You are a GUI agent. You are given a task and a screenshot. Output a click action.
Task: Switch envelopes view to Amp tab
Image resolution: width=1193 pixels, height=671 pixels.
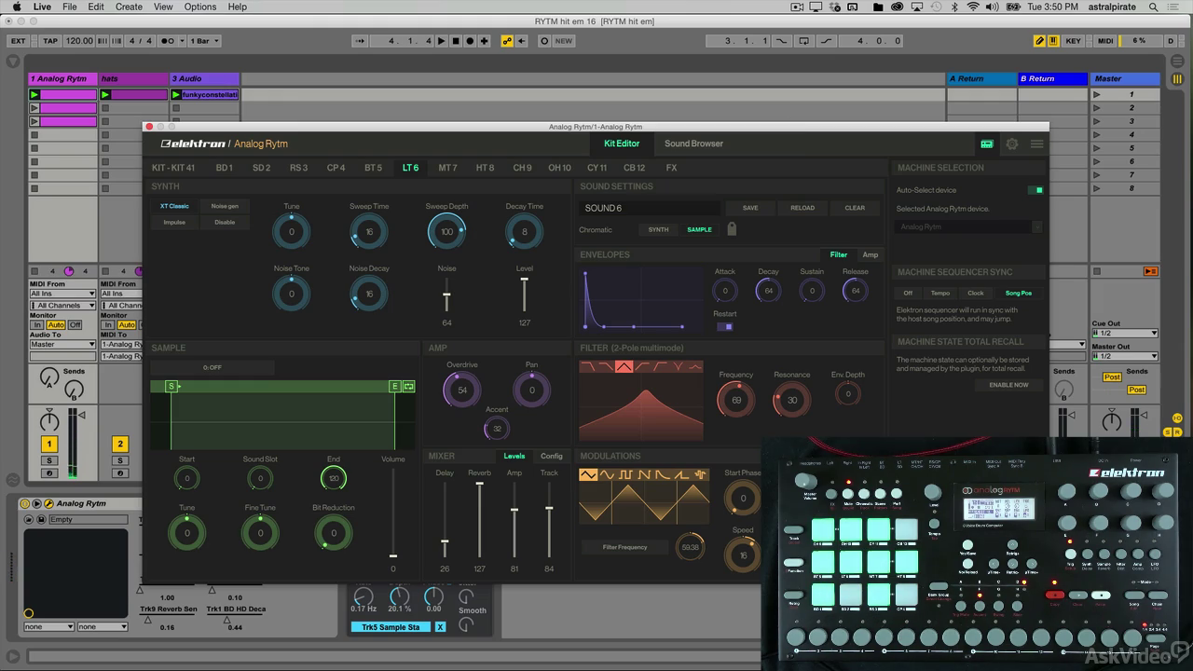pyautogui.click(x=870, y=254)
